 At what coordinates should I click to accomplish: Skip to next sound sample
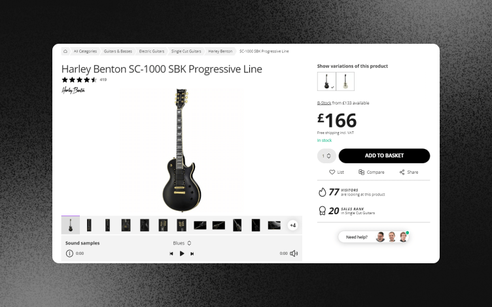(192, 253)
